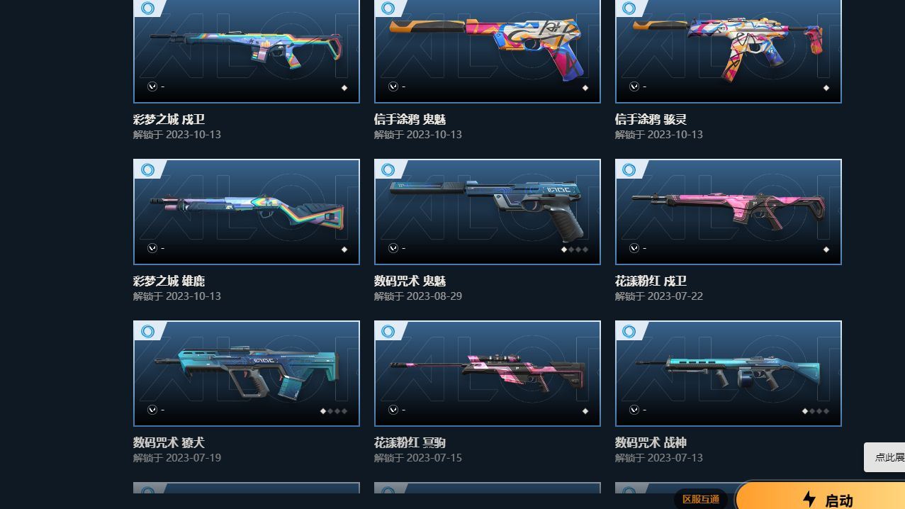Click circle badge icon on 彩梦之城 戍卫 card
Image resolution: width=905 pixels, height=509 pixels.
click(147, 9)
